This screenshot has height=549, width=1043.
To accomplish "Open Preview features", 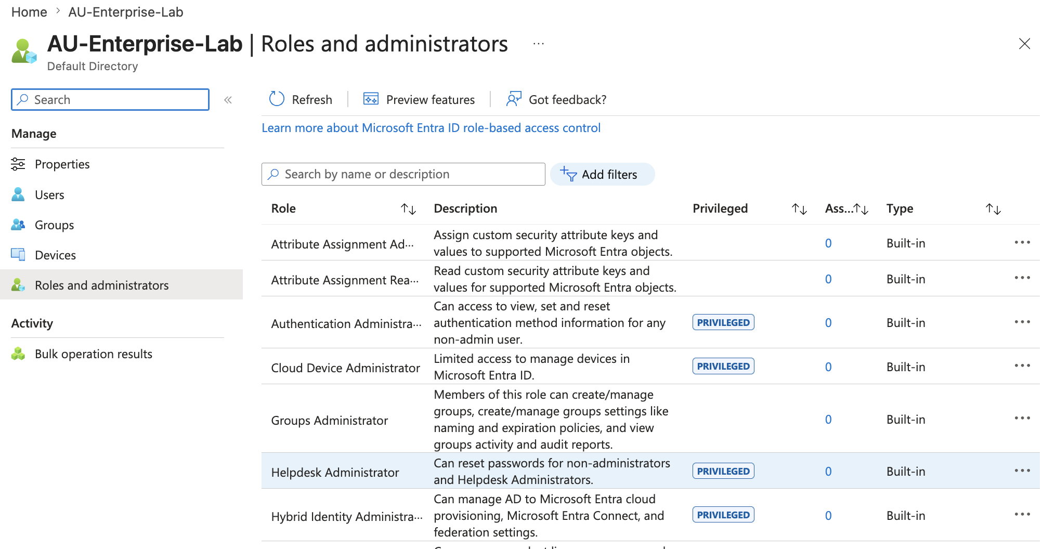I will click(419, 99).
